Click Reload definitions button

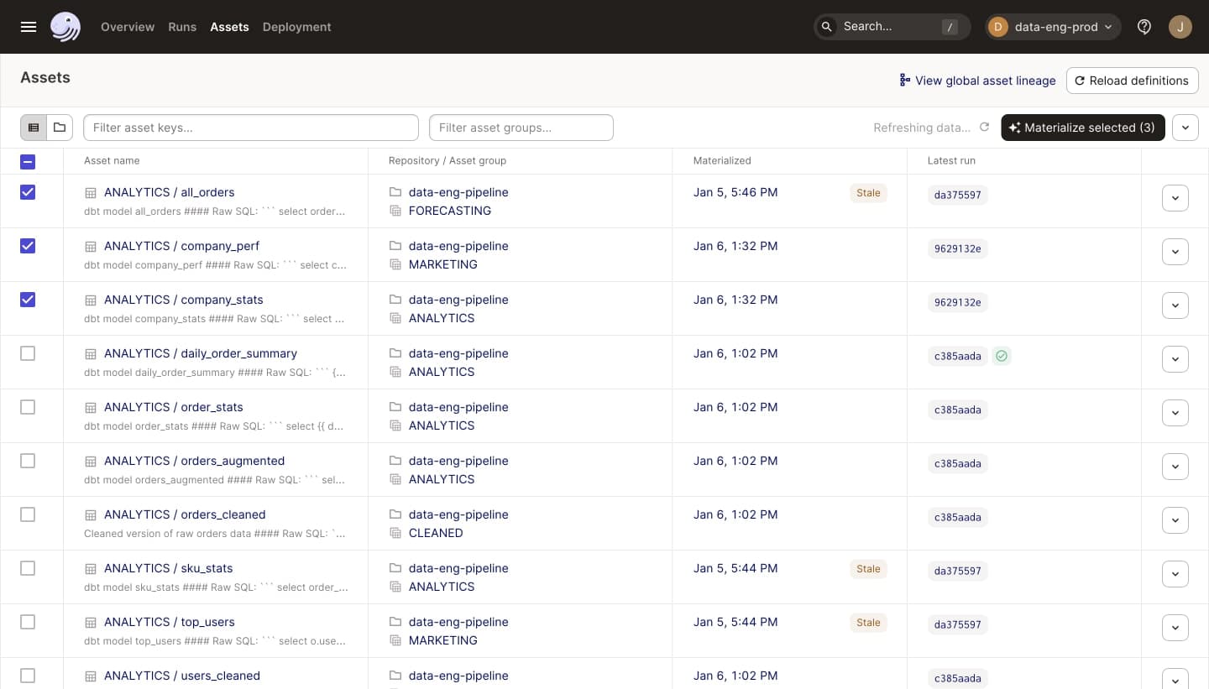point(1132,81)
